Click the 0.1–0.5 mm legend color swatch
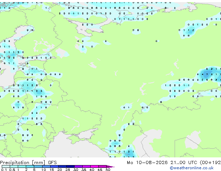221x171 pixels. pyautogui.click(x=6, y=166)
